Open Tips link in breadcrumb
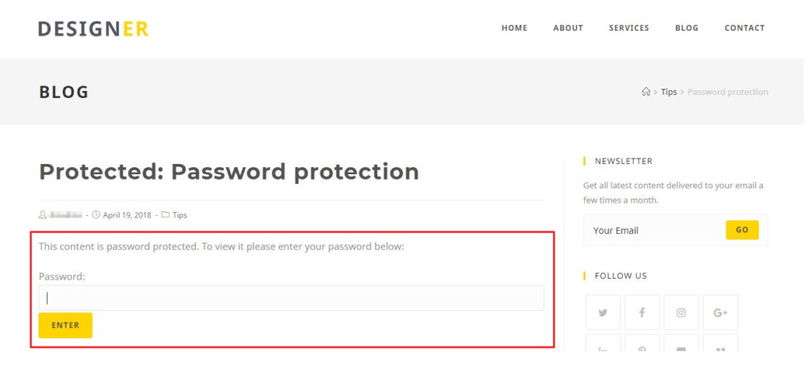805x369 pixels. (668, 92)
